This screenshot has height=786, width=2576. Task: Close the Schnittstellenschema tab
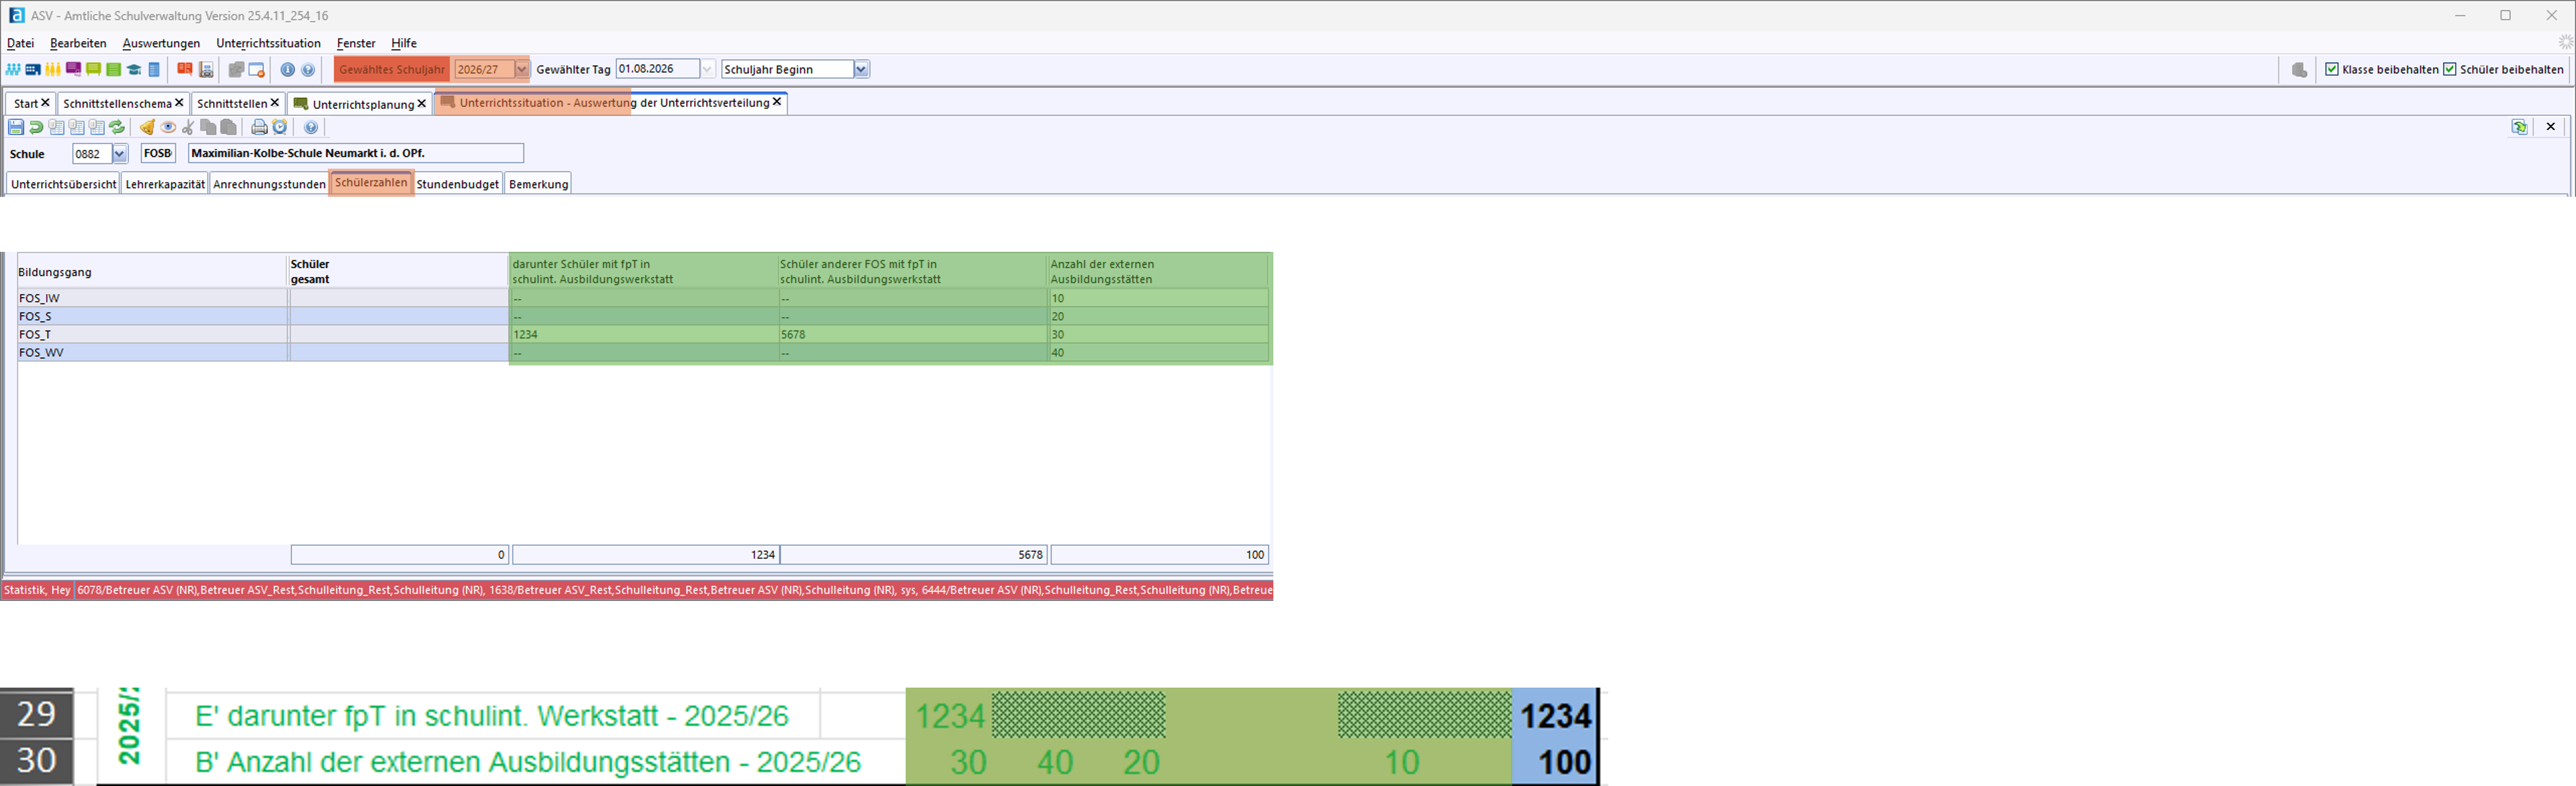coord(179,103)
